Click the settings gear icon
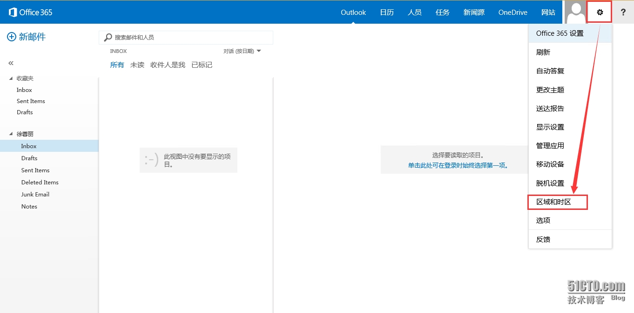634x313 pixels. point(600,13)
